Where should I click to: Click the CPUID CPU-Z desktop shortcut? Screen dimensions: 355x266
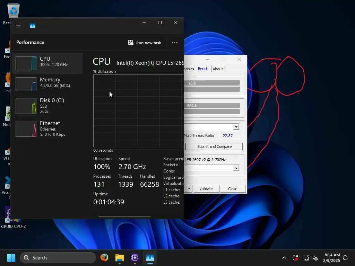[x=13, y=218]
